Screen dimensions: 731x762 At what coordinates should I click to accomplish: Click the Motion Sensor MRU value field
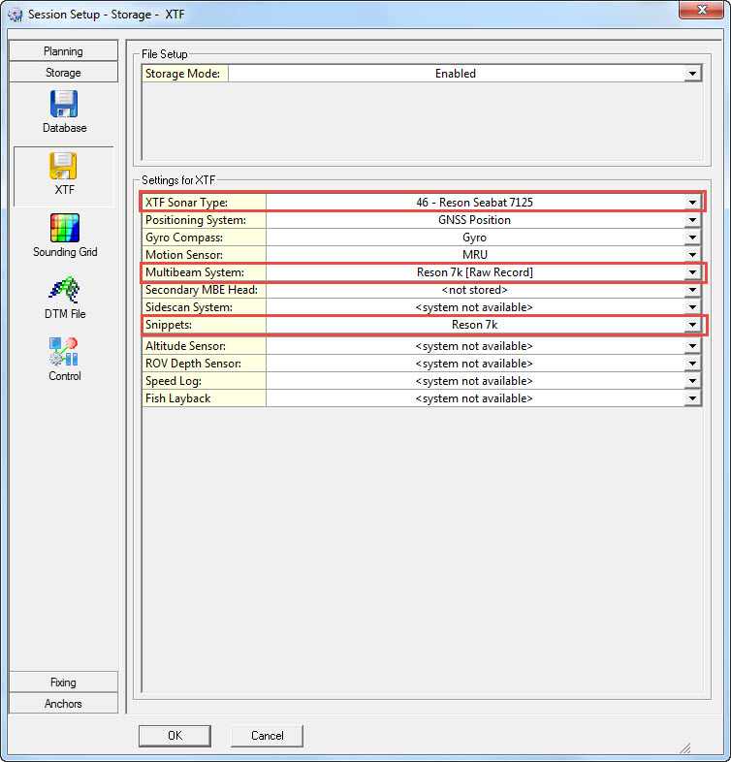(x=474, y=255)
